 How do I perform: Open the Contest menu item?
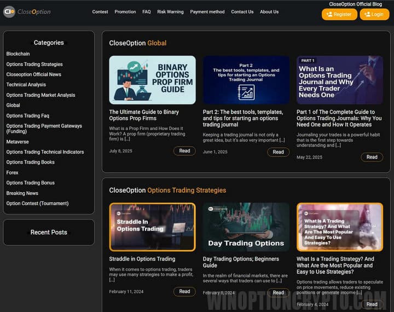(x=100, y=12)
